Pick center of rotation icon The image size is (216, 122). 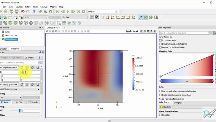point(156,17)
